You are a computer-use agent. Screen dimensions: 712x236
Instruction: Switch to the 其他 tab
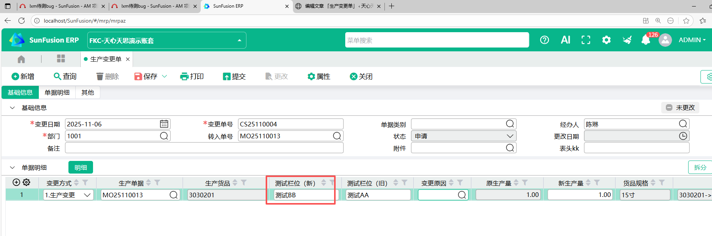(x=88, y=92)
